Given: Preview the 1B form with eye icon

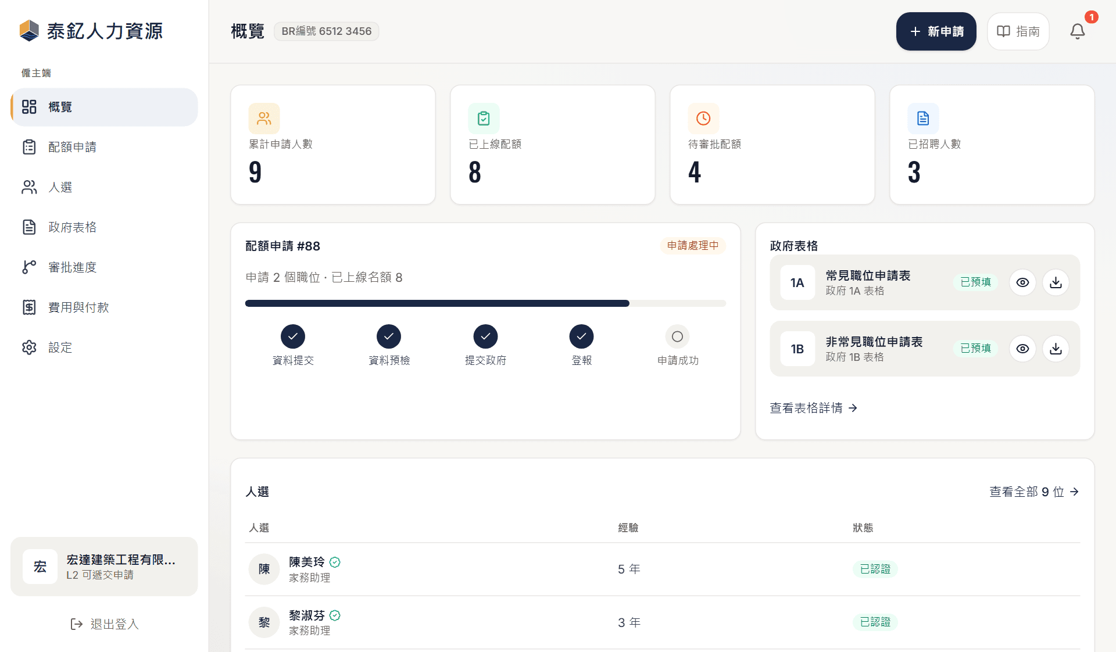Looking at the screenshot, I should 1022,349.
